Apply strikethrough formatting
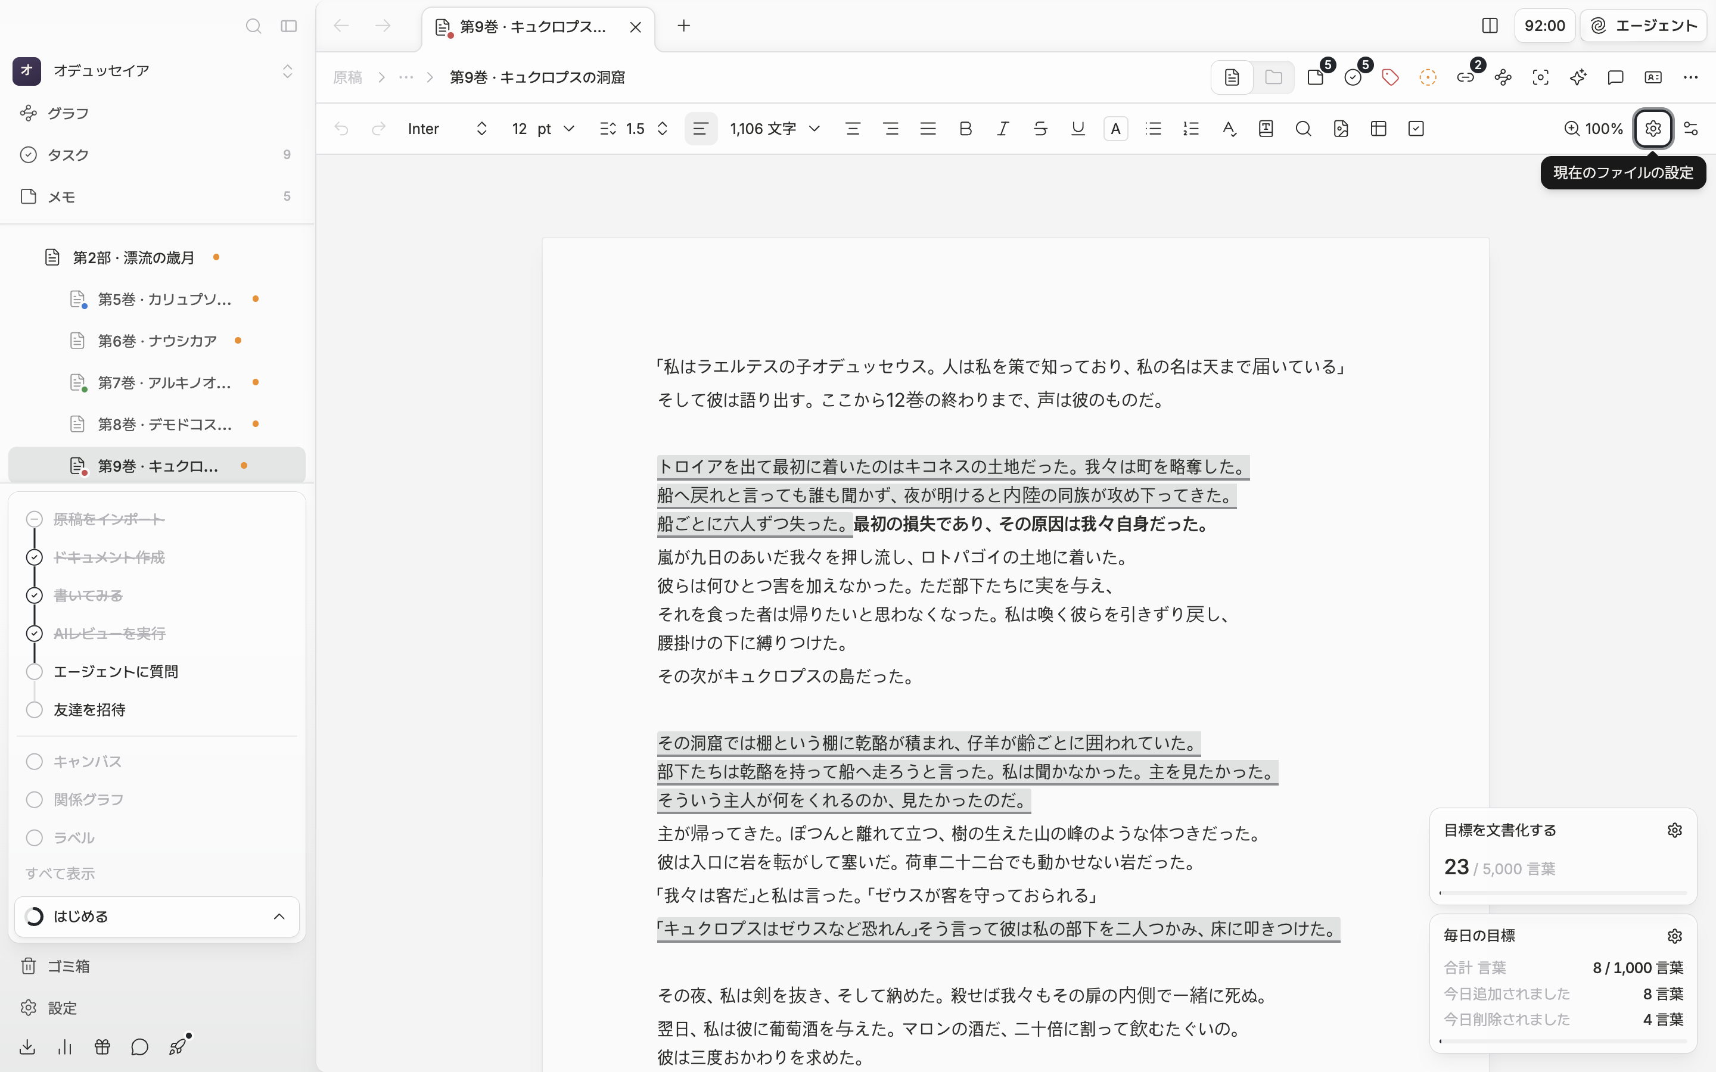The height and width of the screenshot is (1072, 1716). (x=1040, y=128)
